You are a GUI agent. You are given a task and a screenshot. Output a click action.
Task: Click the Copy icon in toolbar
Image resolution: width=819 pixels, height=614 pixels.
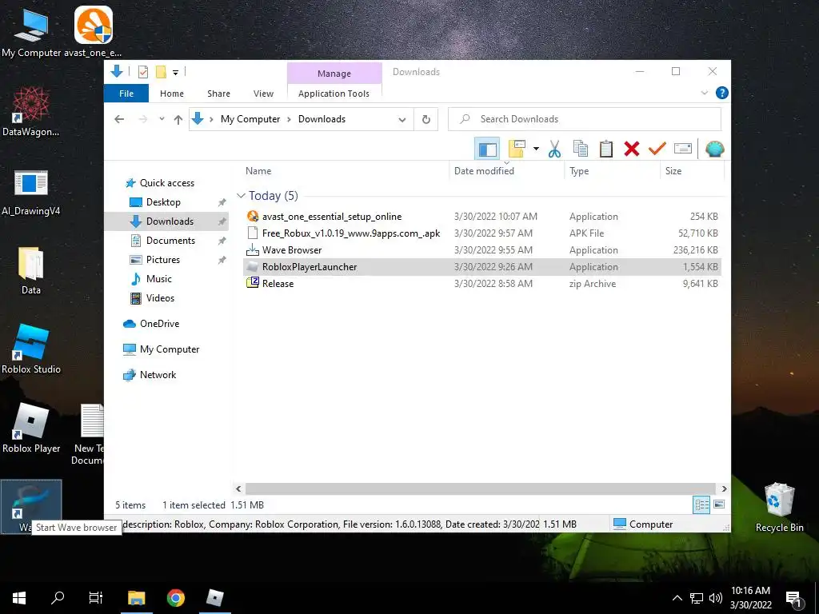tap(581, 149)
